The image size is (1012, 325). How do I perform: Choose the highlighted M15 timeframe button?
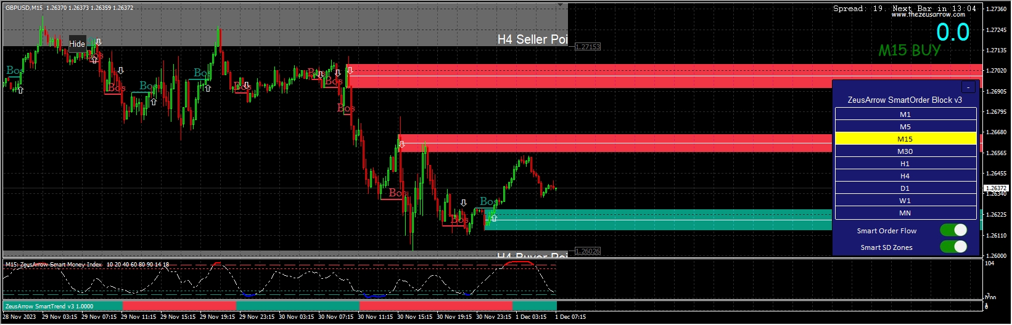pos(905,139)
